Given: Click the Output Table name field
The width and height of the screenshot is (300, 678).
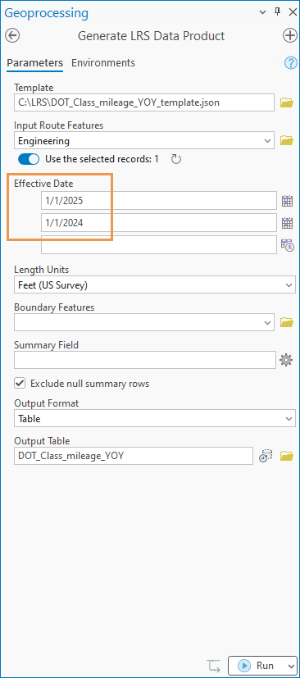Looking at the screenshot, I should click(134, 456).
